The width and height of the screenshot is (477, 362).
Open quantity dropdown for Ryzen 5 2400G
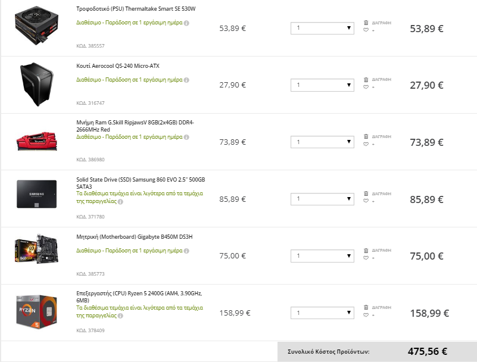(x=322, y=313)
